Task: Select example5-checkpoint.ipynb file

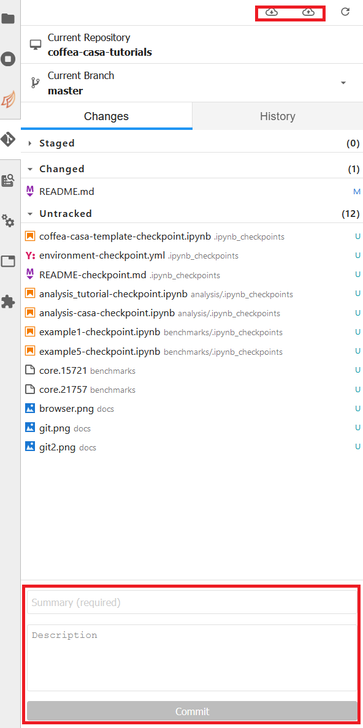Action: tap(191, 351)
